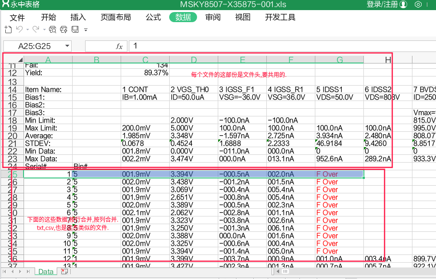Open the customize quick access toolbar dropdown

click(x=86, y=30)
